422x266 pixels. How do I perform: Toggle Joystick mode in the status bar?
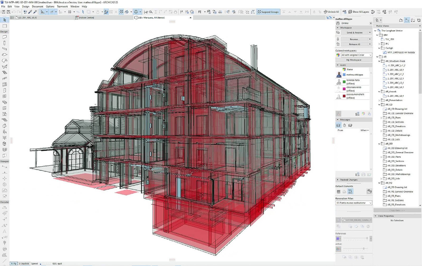point(24,263)
